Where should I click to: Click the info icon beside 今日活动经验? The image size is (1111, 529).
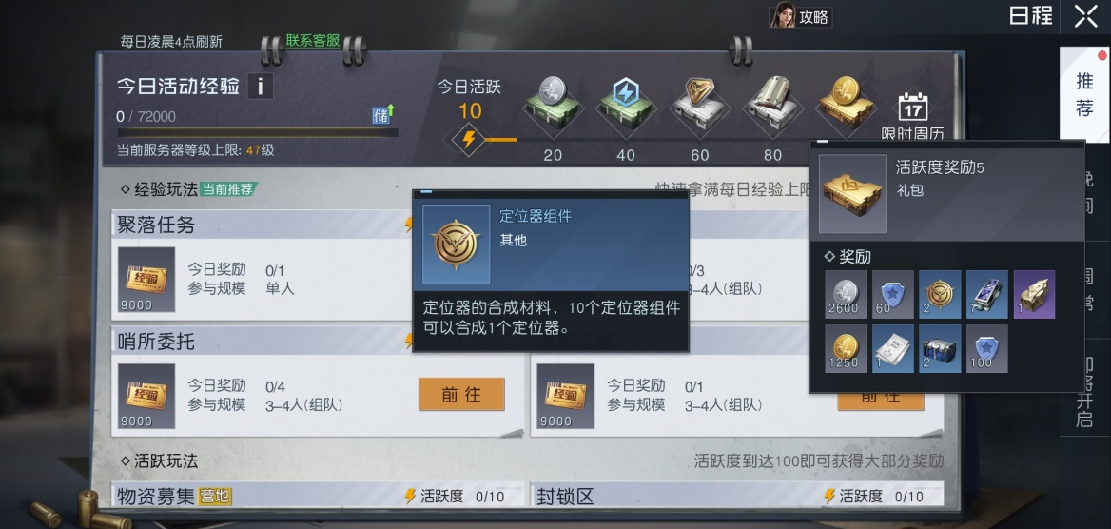click(260, 87)
